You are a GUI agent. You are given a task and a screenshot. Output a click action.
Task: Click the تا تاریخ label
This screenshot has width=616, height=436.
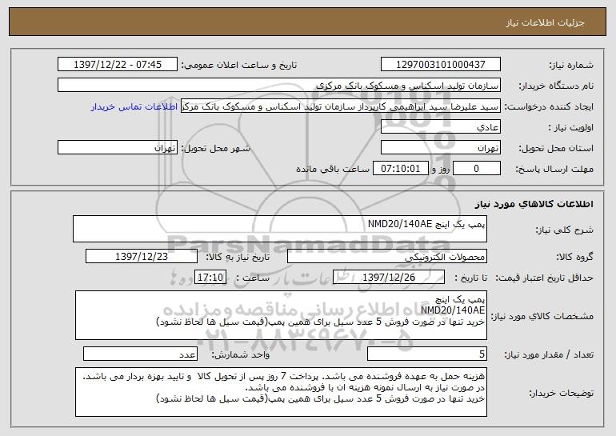[470, 278]
